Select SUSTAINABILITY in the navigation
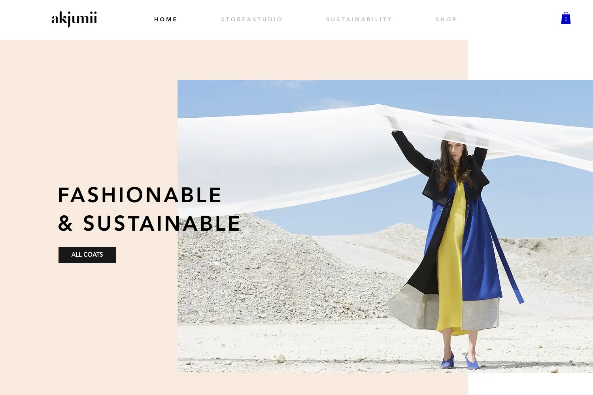This screenshot has height=395, width=593. [359, 19]
